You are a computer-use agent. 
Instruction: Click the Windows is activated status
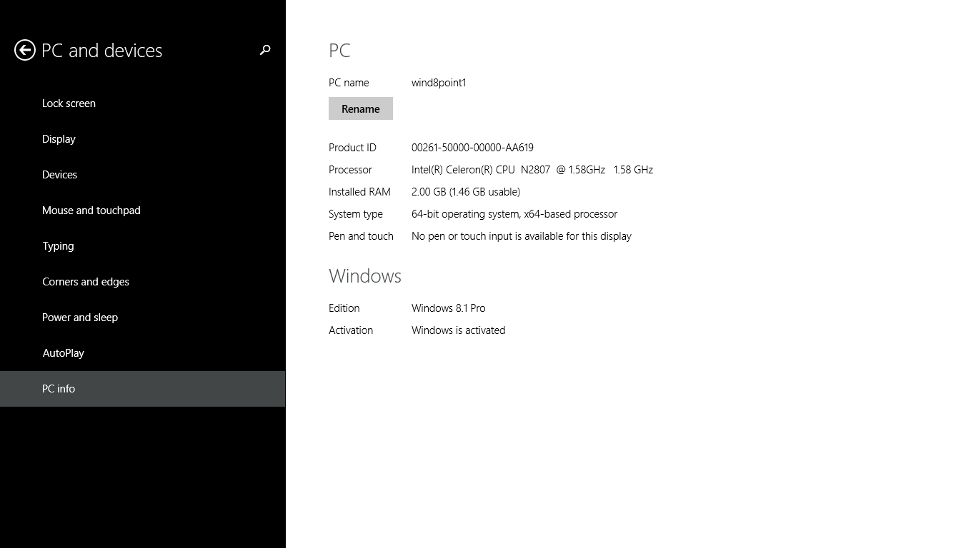click(459, 330)
